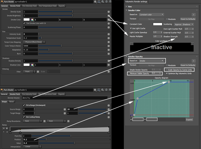Click Reset to Defaults in Smoke Color
The width and height of the screenshot is (201, 149).
[188, 19]
